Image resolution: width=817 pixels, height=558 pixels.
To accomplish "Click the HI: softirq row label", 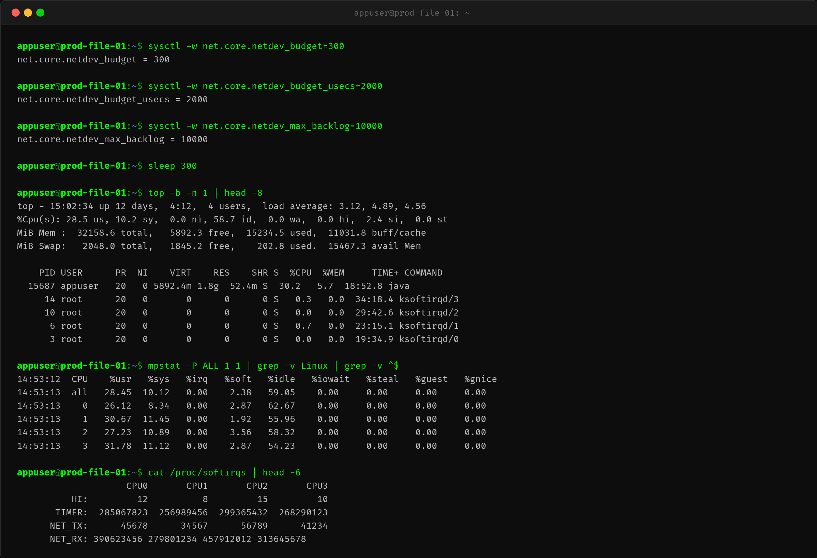I will 80,499.
